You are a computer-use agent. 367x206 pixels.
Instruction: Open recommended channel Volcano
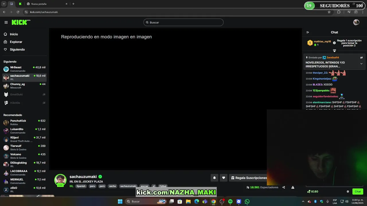[x=24, y=156]
